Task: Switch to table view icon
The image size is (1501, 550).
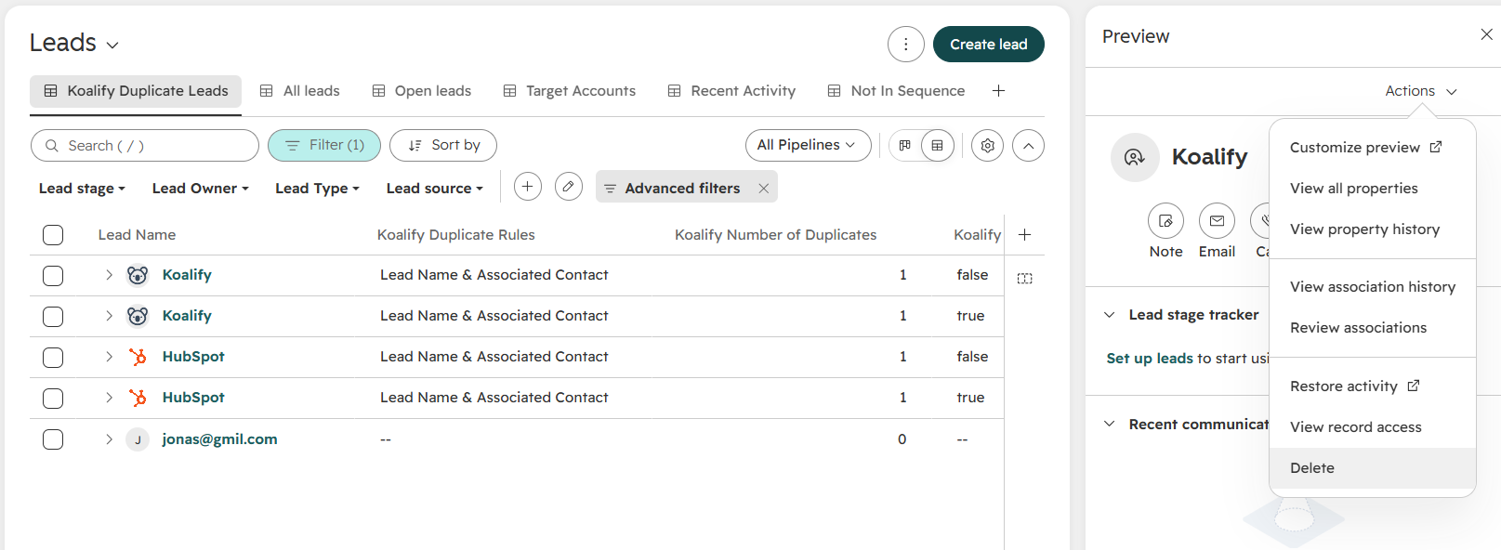Action: point(937,145)
